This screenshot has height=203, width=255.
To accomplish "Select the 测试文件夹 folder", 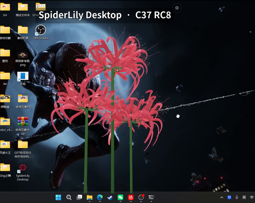I will (23, 10).
